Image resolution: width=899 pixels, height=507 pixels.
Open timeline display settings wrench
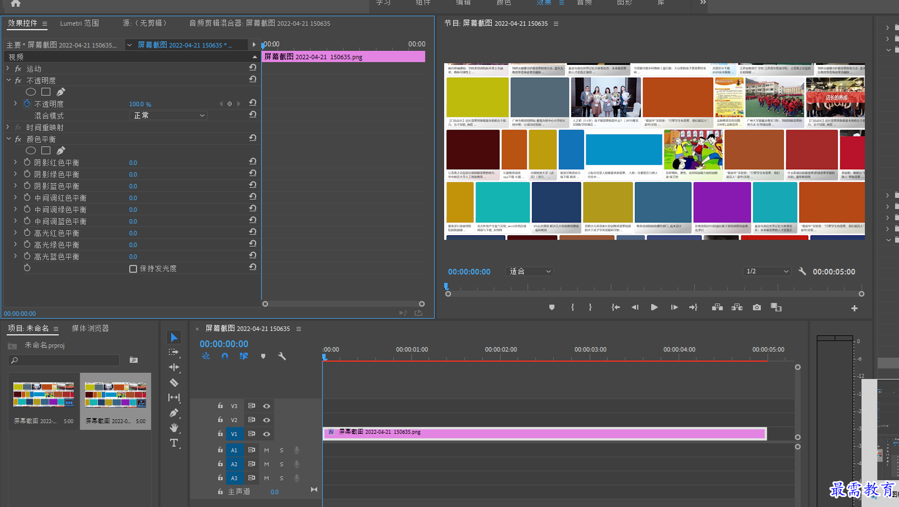pyautogui.click(x=282, y=356)
